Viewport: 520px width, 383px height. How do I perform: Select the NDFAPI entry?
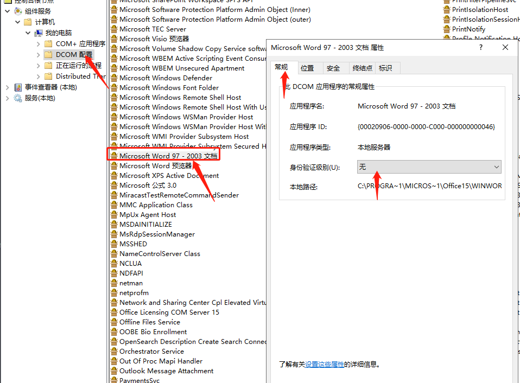pyautogui.click(x=131, y=273)
